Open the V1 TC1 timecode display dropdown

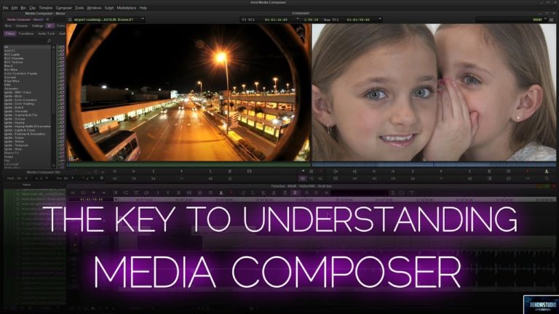coord(298,19)
